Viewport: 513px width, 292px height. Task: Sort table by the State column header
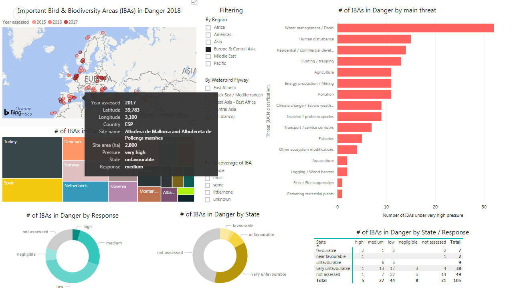[x=321, y=242]
